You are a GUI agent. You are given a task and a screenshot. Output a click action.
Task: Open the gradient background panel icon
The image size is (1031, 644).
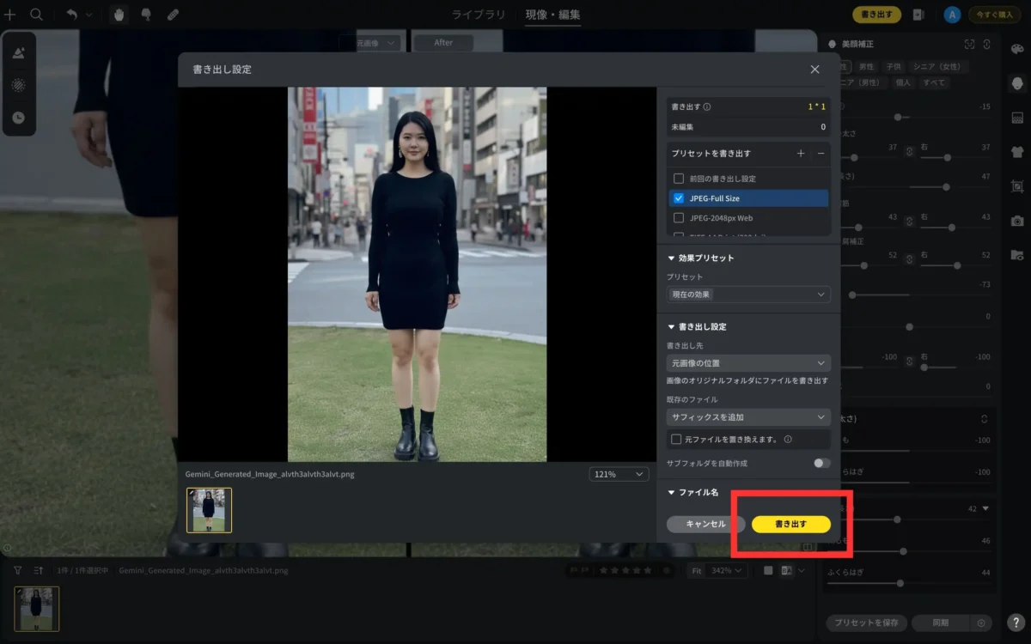coord(1017,118)
